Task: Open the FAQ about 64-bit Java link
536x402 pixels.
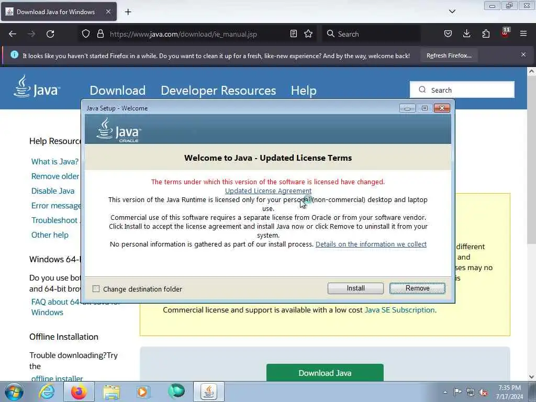Action: [x=76, y=307]
